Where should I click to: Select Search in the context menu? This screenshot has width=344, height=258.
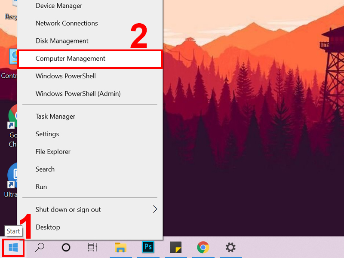(90, 169)
